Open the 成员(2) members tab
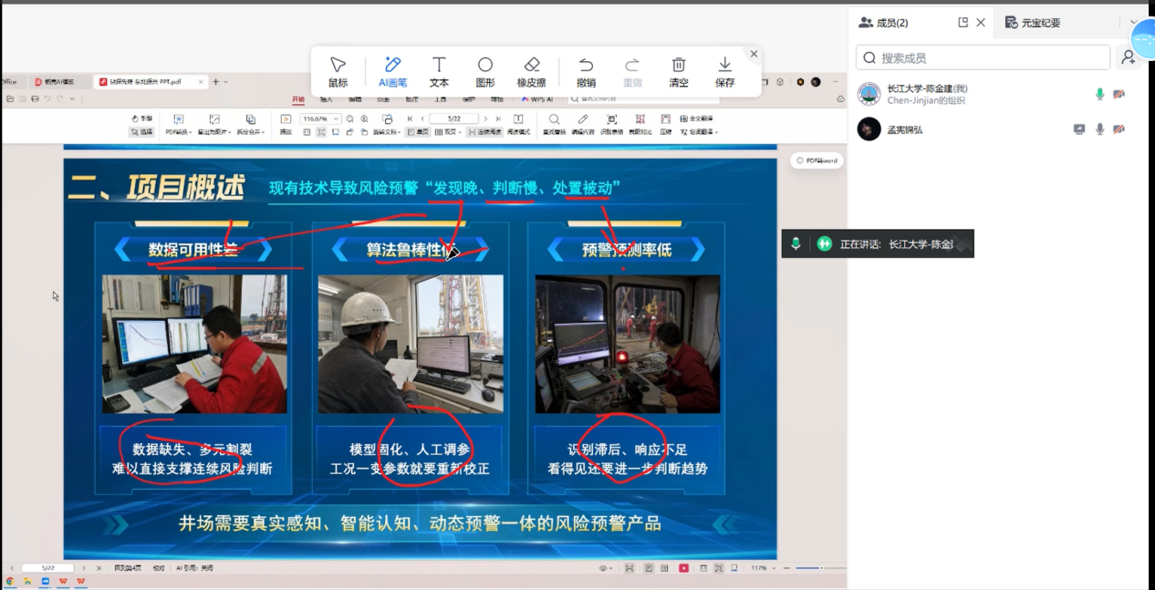1155x590 pixels. 883,23
